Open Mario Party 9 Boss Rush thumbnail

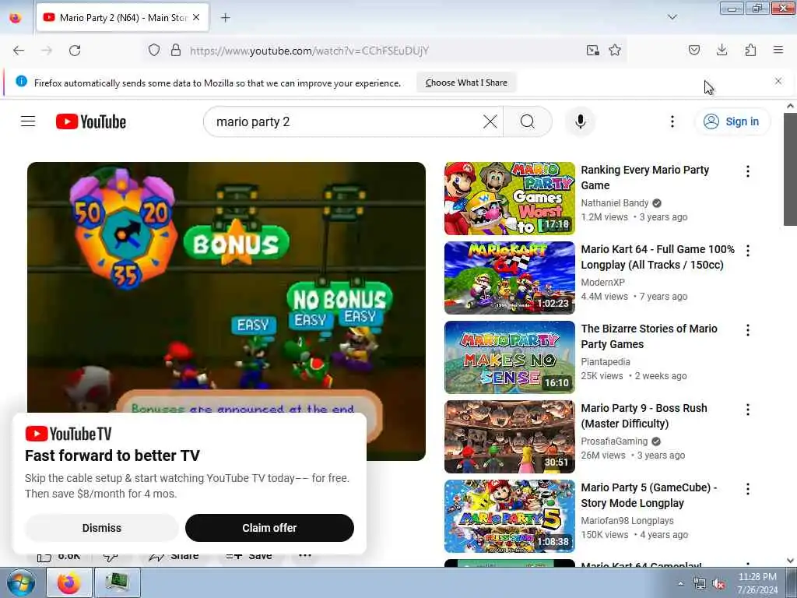click(510, 436)
